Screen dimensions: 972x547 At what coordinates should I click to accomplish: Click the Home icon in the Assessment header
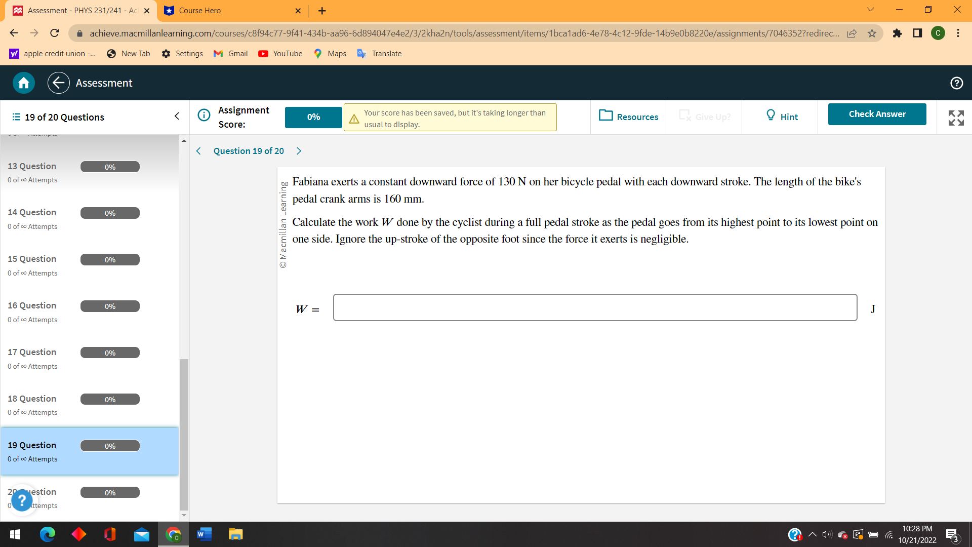coord(23,83)
